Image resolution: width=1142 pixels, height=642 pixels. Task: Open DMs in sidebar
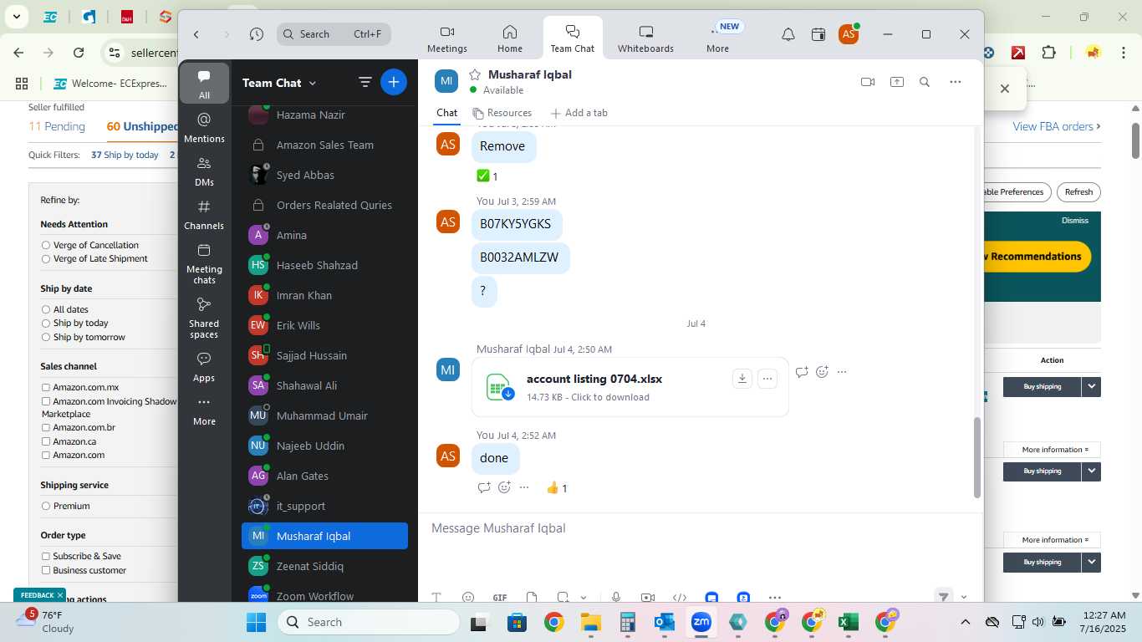[204, 171]
